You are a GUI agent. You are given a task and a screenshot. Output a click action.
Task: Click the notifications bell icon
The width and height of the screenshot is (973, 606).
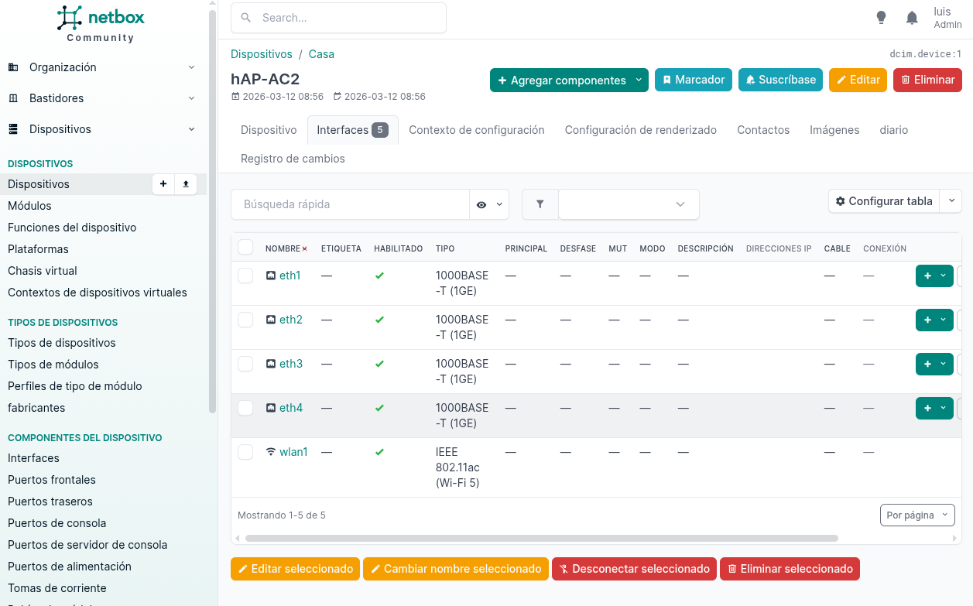click(x=912, y=18)
